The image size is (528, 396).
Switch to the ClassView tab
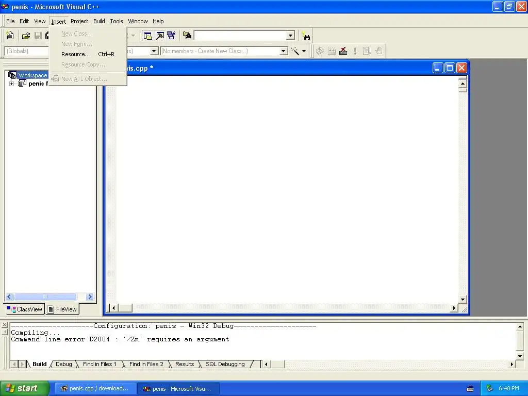(x=25, y=309)
